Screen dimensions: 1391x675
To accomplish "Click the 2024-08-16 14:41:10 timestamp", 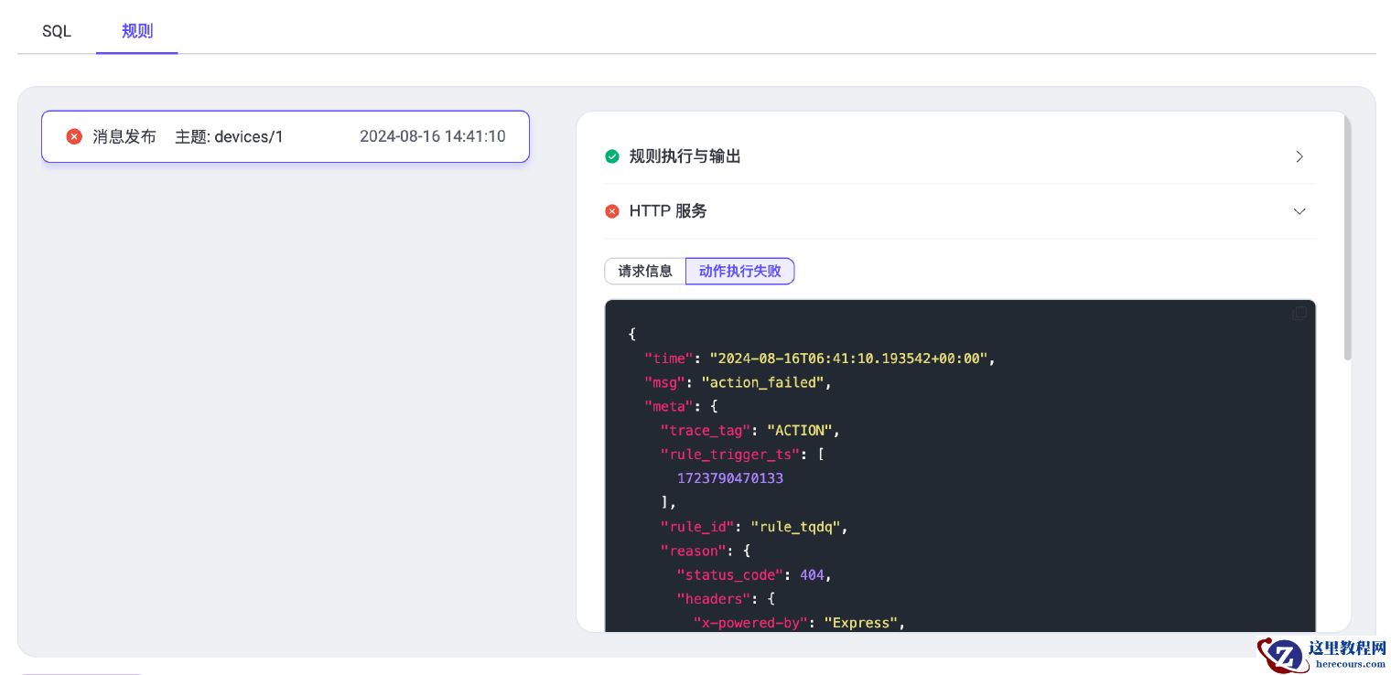I will click(432, 136).
